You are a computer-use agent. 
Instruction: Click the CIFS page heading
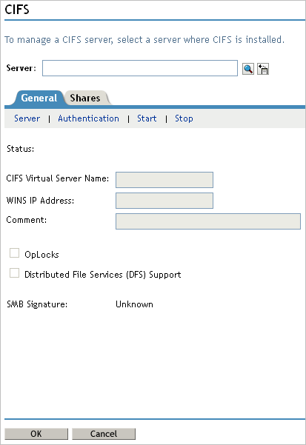coord(17,10)
